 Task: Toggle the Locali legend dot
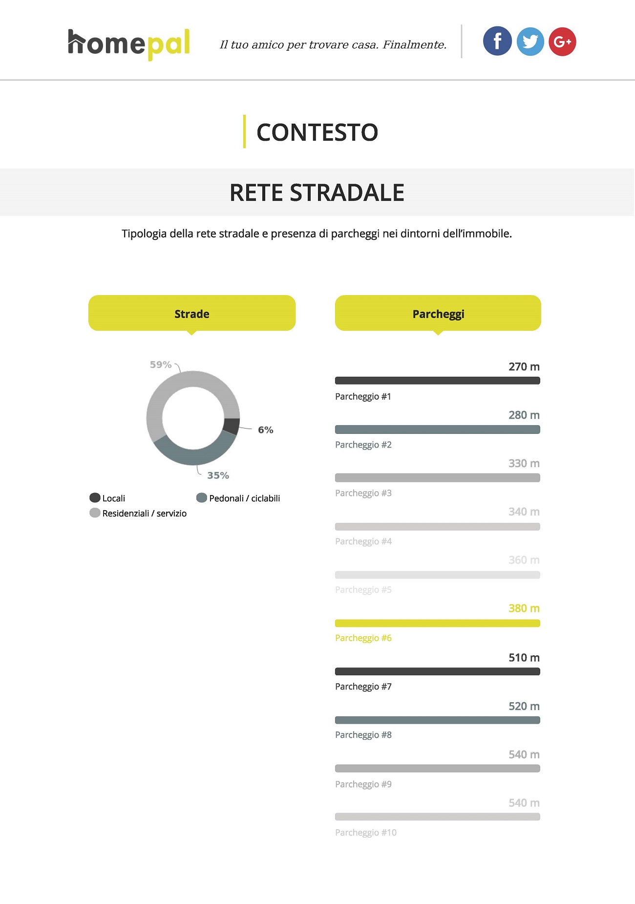(x=95, y=498)
